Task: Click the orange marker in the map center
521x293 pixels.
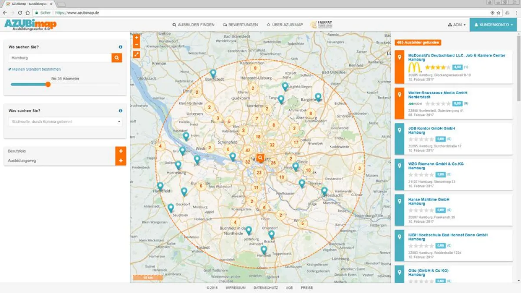Action: [x=260, y=158]
